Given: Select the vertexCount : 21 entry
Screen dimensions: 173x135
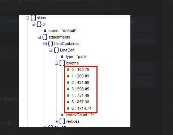Looking at the screenshot, I should 80,115.
